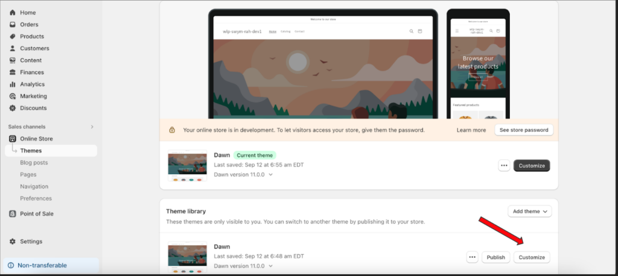618x276 pixels.
Task: Open the Discounts badge icon
Action: pyautogui.click(x=13, y=108)
